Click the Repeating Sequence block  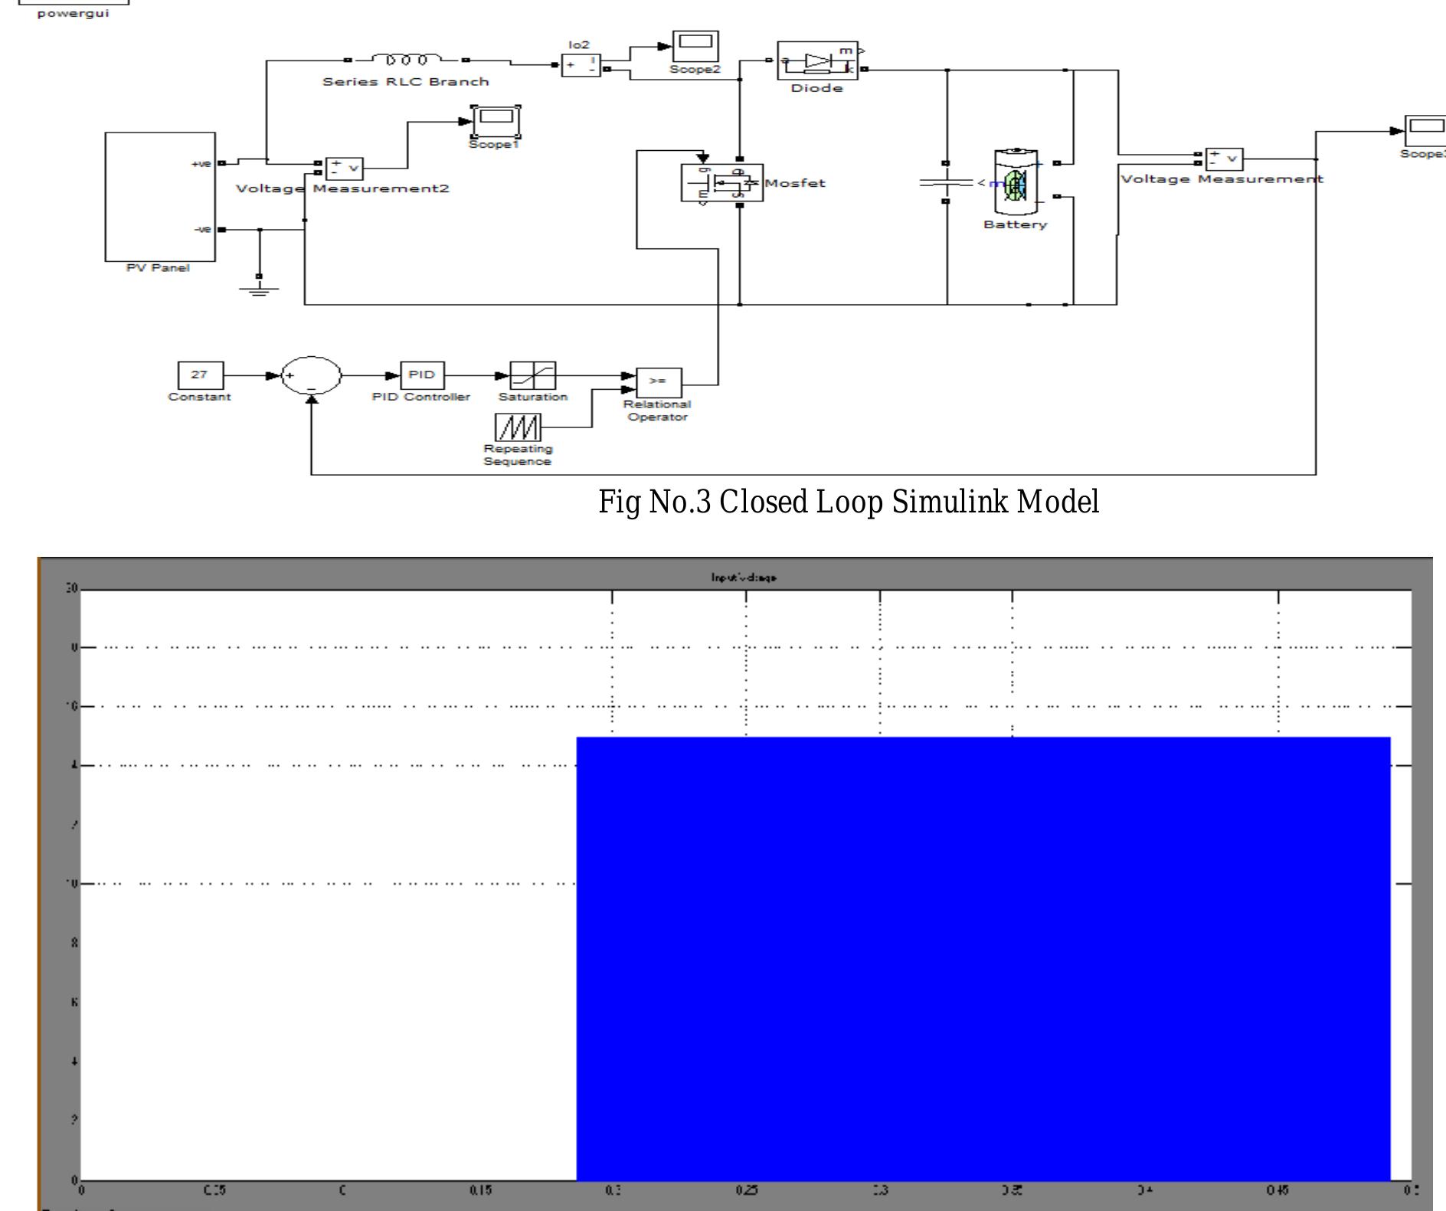519,426
